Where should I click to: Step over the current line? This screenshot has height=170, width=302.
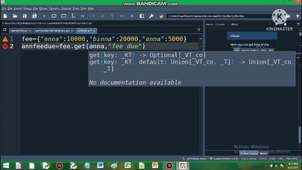coord(93,16)
